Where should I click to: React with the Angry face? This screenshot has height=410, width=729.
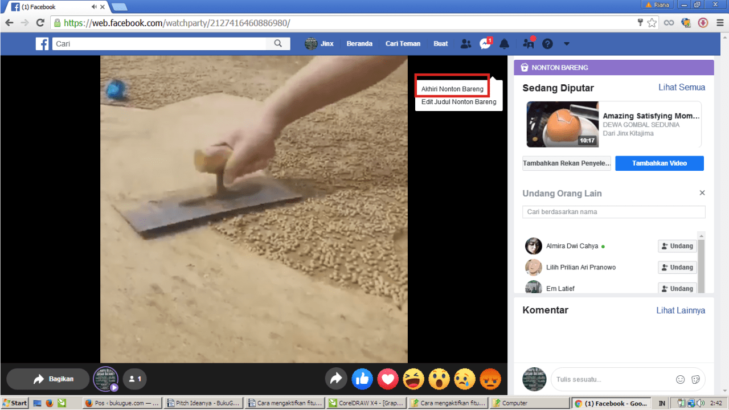click(x=490, y=379)
